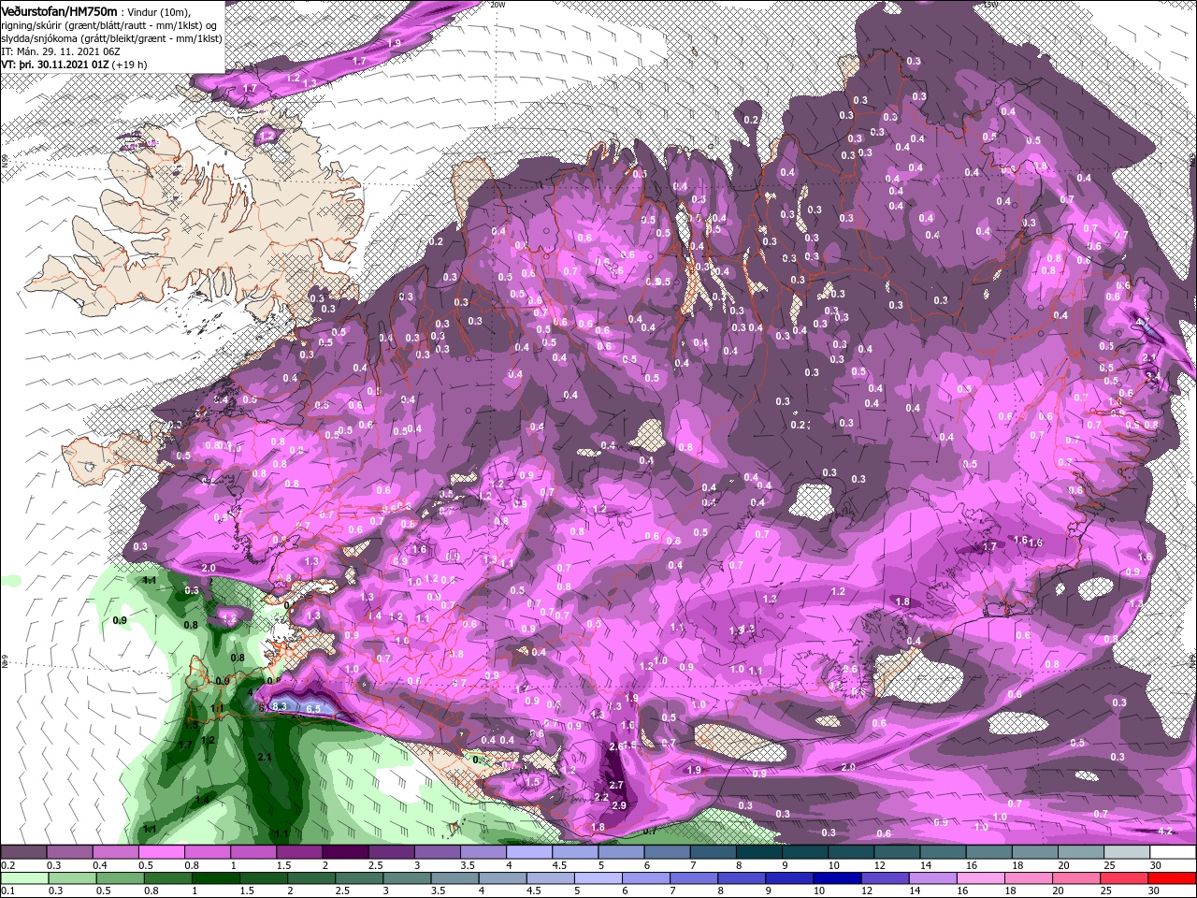Click the light grey 25 swatch, upper legend row
Image resolution: width=1197 pixels, height=898 pixels.
pyautogui.click(x=1128, y=852)
